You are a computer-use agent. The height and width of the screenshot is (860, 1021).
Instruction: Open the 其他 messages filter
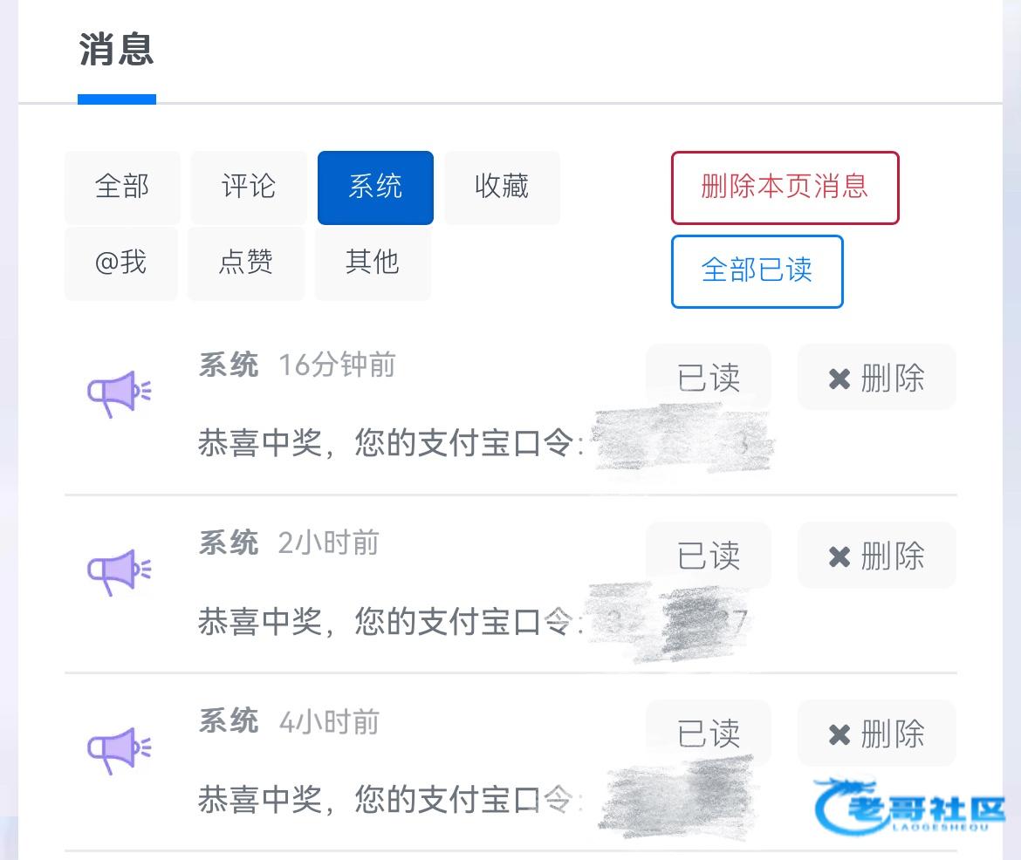click(x=373, y=263)
